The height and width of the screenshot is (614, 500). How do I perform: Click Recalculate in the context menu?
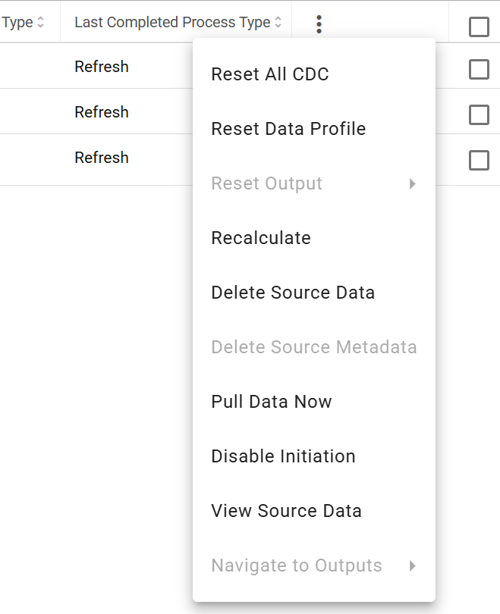click(x=314, y=238)
